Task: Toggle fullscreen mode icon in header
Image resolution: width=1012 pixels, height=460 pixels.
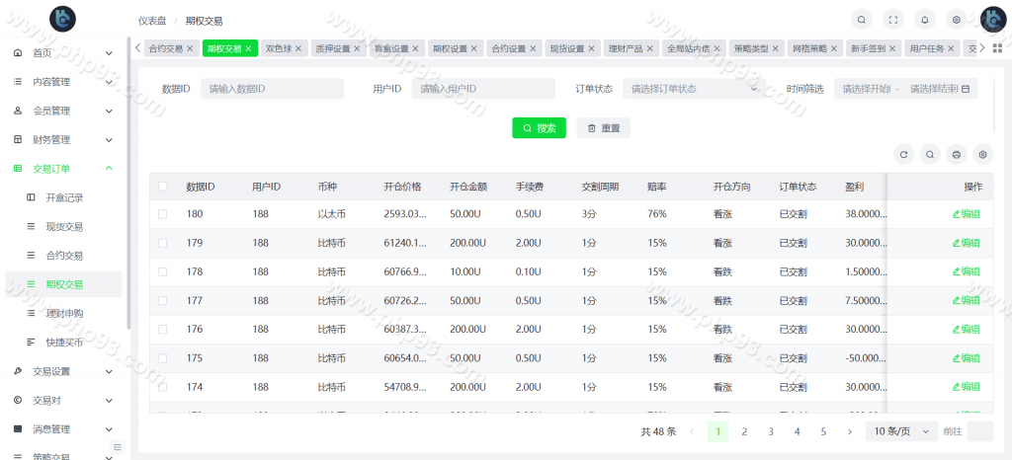Action: pyautogui.click(x=892, y=19)
